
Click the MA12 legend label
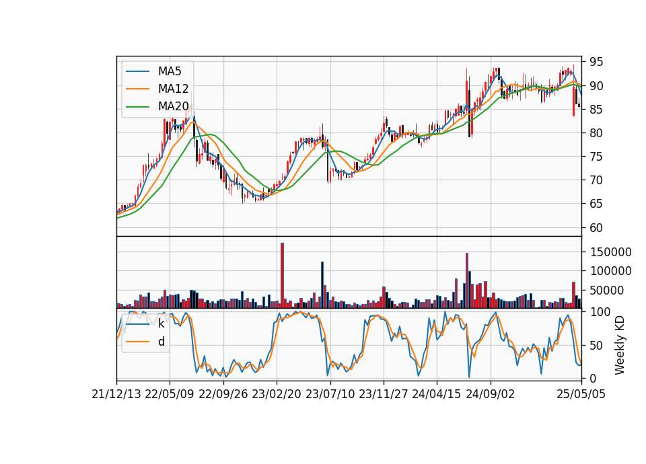(x=173, y=89)
